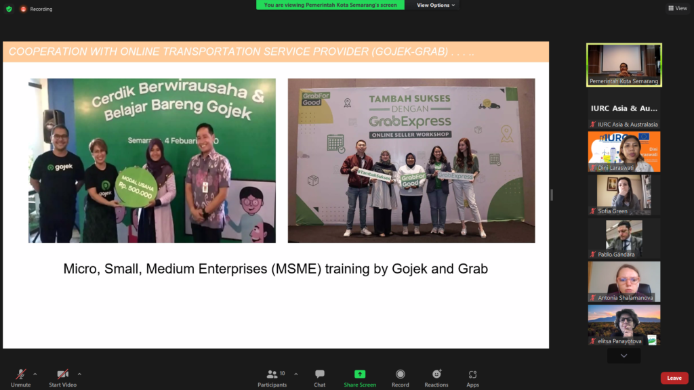This screenshot has width=694, height=390.
Task: Click the Leave meeting button
Action: click(674, 378)
